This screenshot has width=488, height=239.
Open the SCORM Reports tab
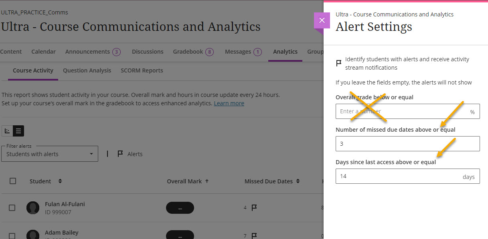click(142, 70)
